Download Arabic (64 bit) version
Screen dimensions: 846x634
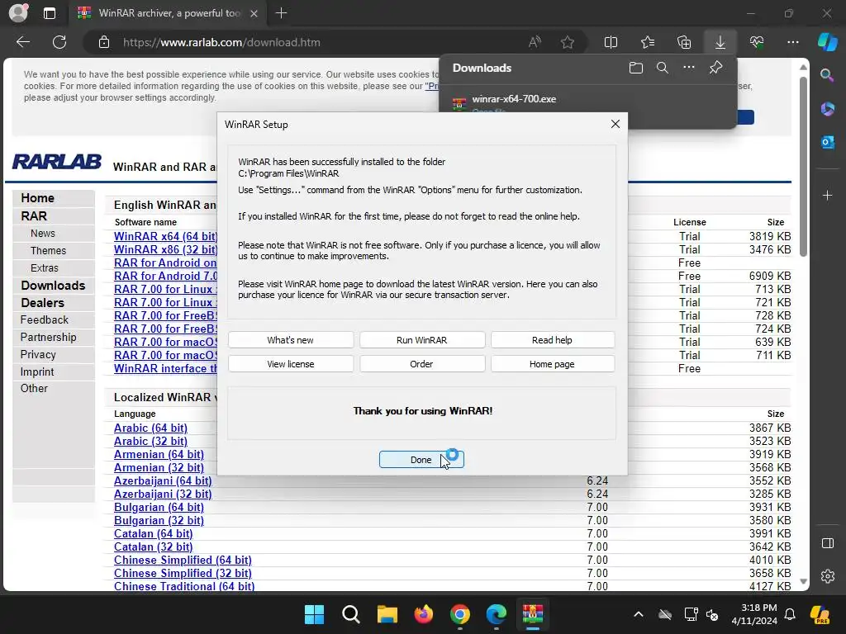(150, 428)
